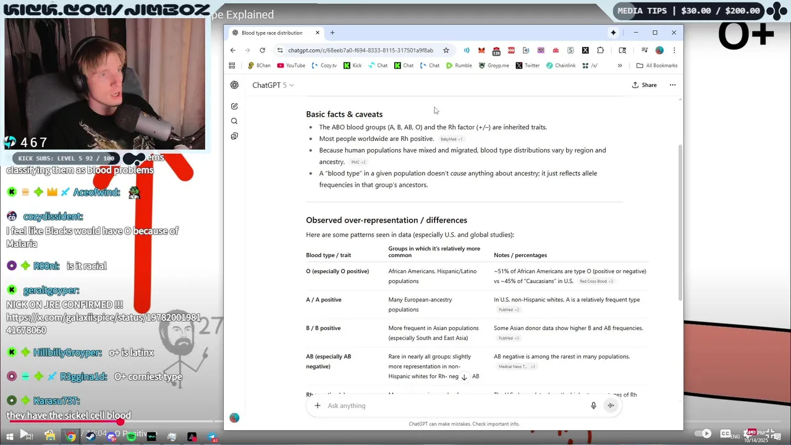Click the address bar URL

360,50
